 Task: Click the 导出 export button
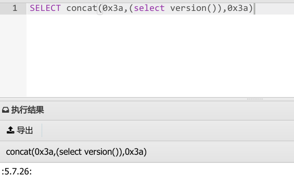(20, 130)
